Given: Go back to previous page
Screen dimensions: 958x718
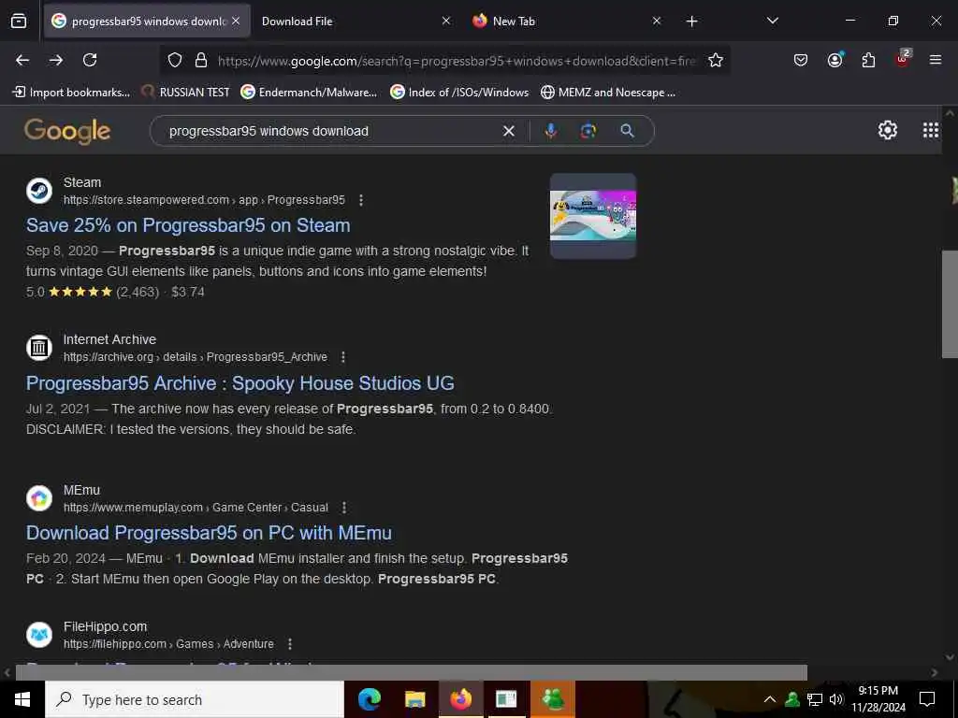Looking at the screenshot, I should pyautogui.click(x=22, y=60).
